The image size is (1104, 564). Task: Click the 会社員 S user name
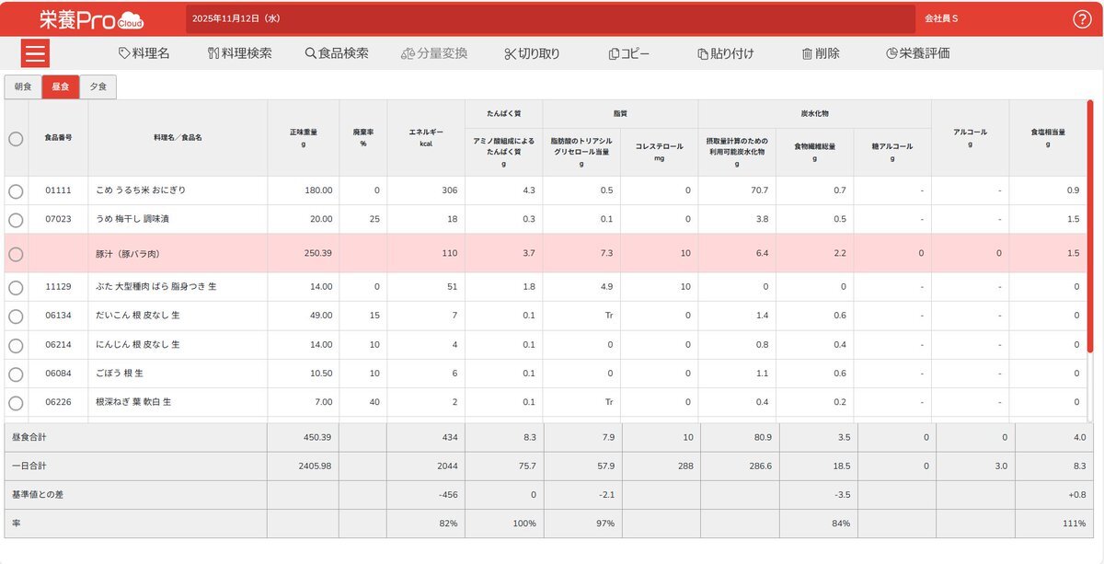941,18
